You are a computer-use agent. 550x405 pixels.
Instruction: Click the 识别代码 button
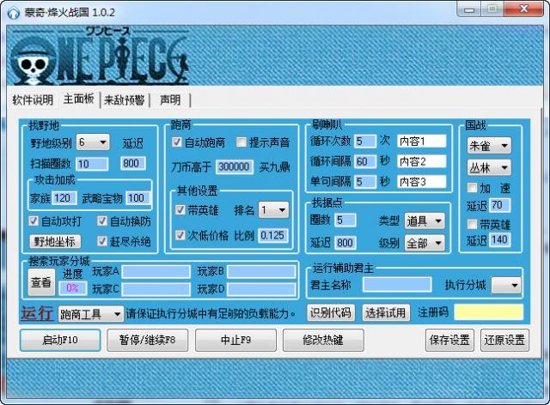[331, 312]
